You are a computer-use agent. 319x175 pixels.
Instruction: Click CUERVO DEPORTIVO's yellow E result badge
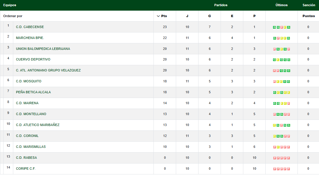(278, 60)
